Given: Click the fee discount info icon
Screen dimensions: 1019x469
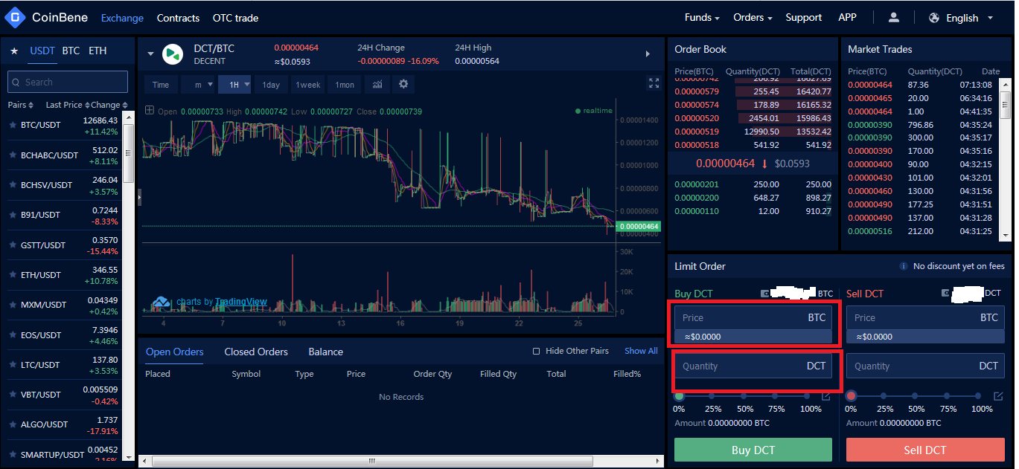Looking at the screenshot, I should point(904,266).
